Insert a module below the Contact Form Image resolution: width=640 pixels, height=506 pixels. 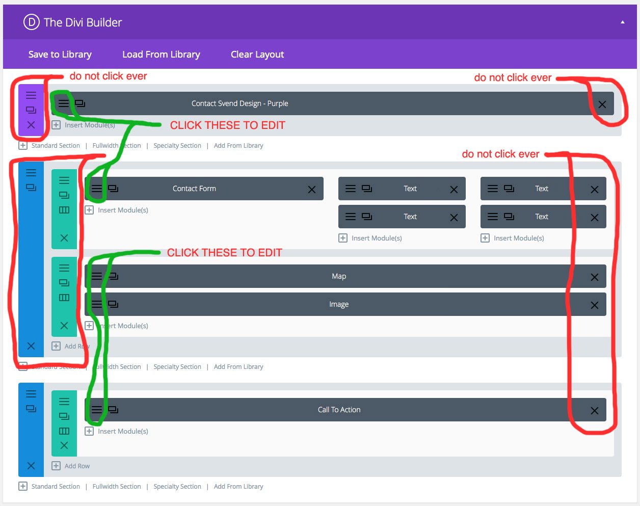pyautogui.click(x=117, y=210)
